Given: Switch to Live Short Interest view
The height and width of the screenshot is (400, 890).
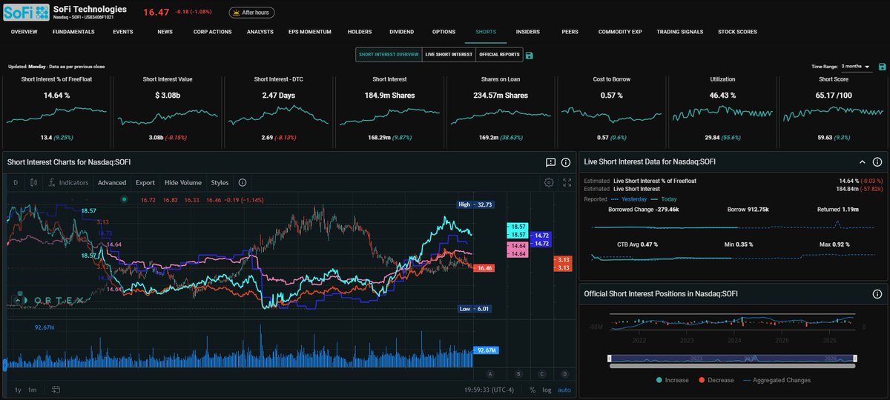Looking at the screenshot, I should coord(449,55).
